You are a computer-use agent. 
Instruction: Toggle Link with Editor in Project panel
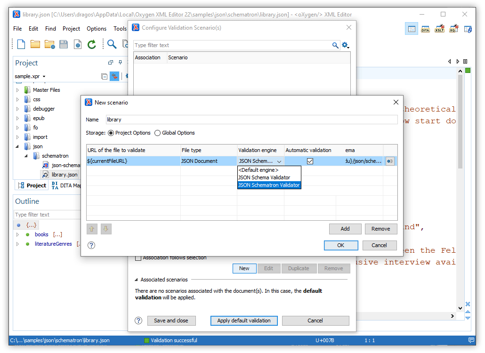(114, 76)
